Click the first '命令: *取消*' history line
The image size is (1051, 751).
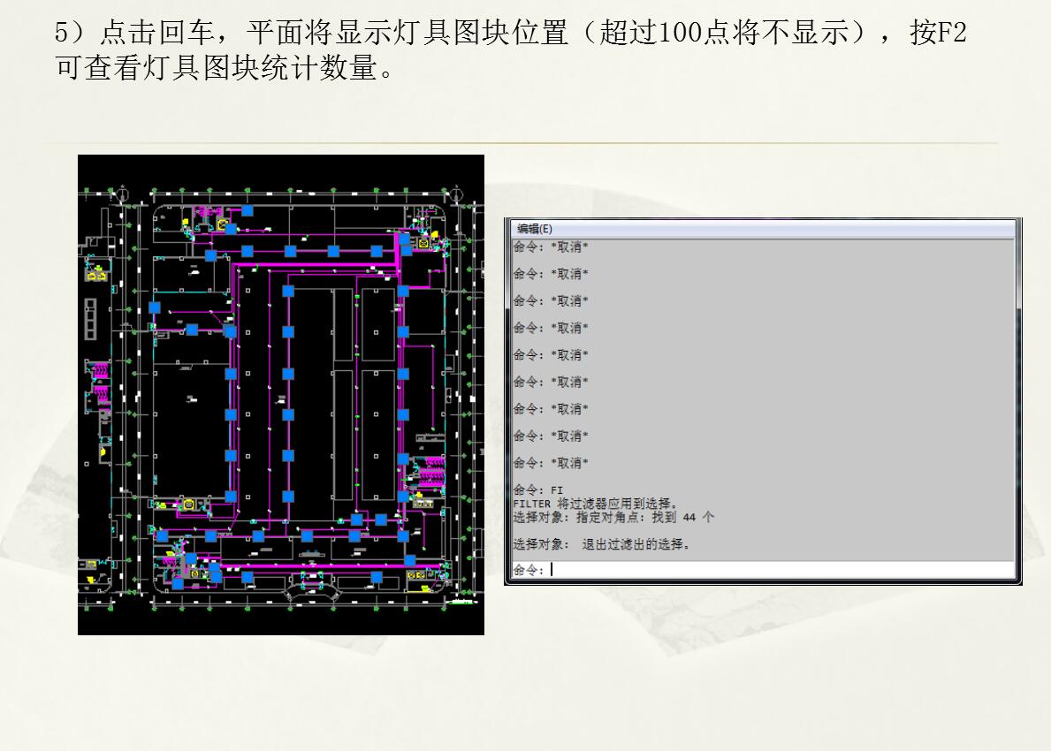coord(551,247)
